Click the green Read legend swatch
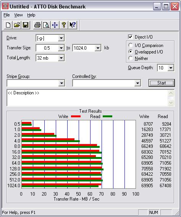This screenshot has height=217, width=181. click(107, 117)
